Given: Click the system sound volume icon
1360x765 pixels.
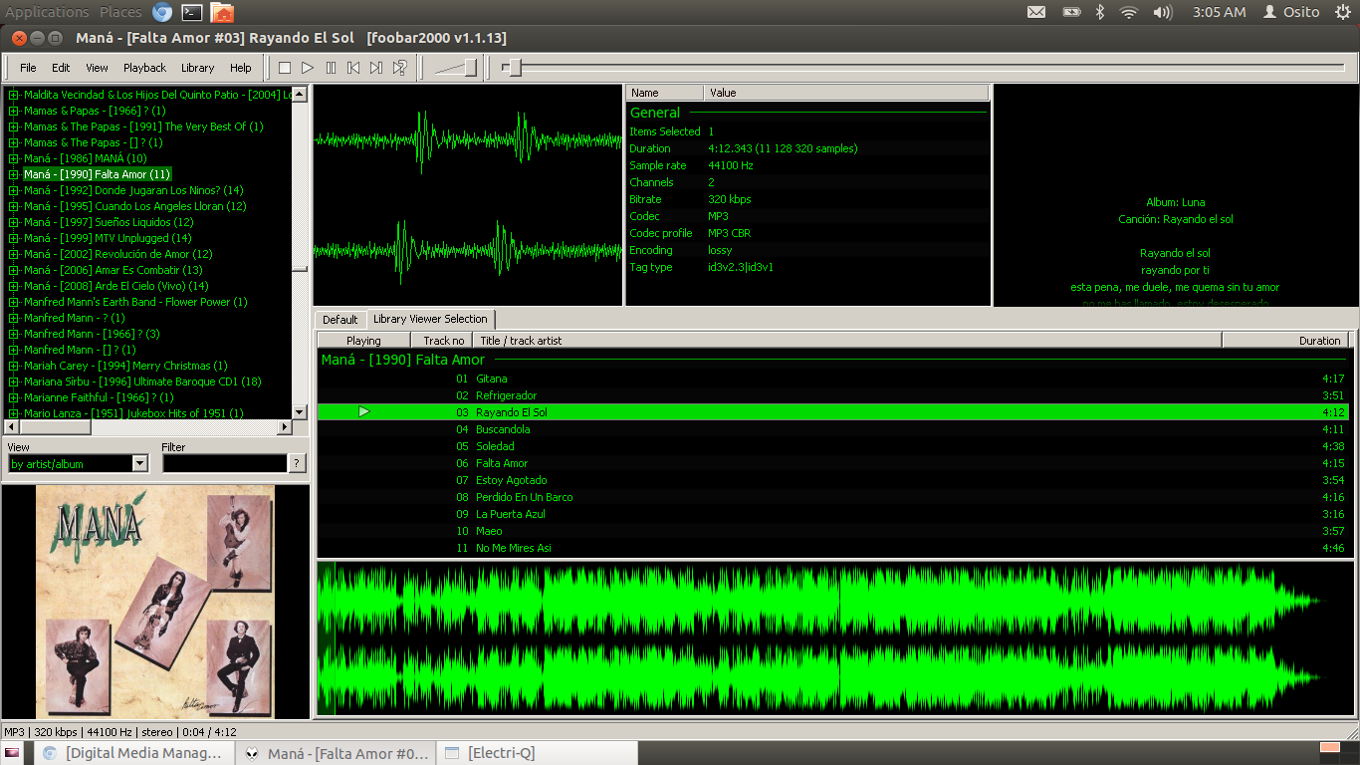Looking at the screenshot, I should (x=1162, y=12).
